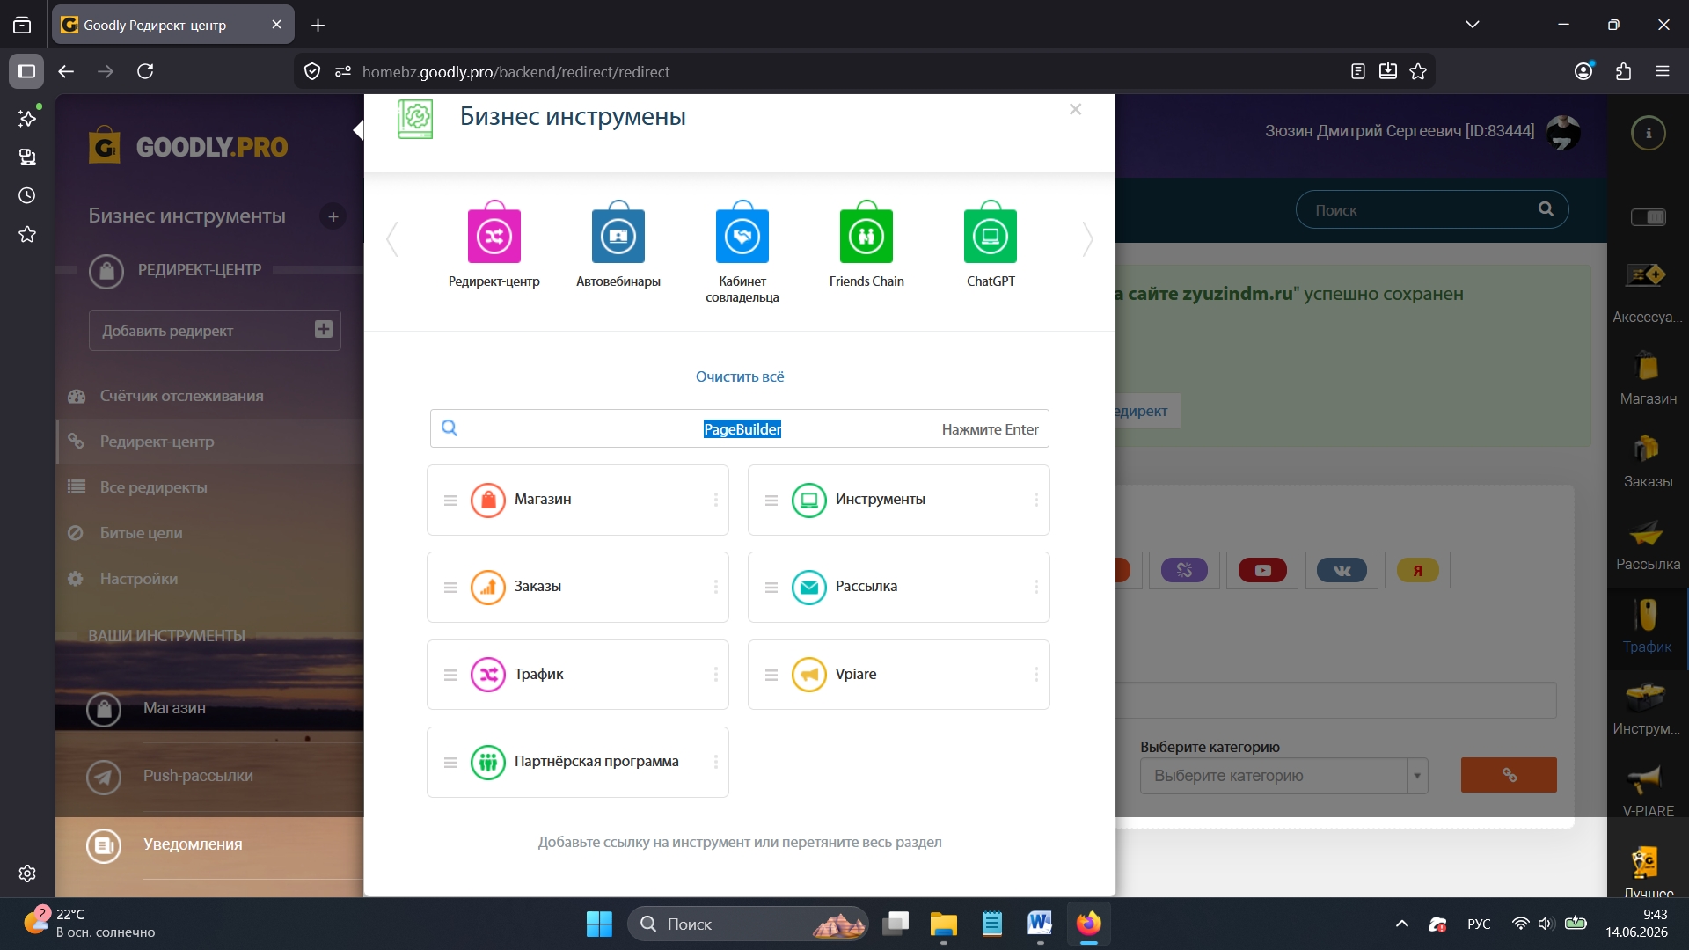Click drag handle of Трафик card
1689x950 pixels.
click(450, 676)
